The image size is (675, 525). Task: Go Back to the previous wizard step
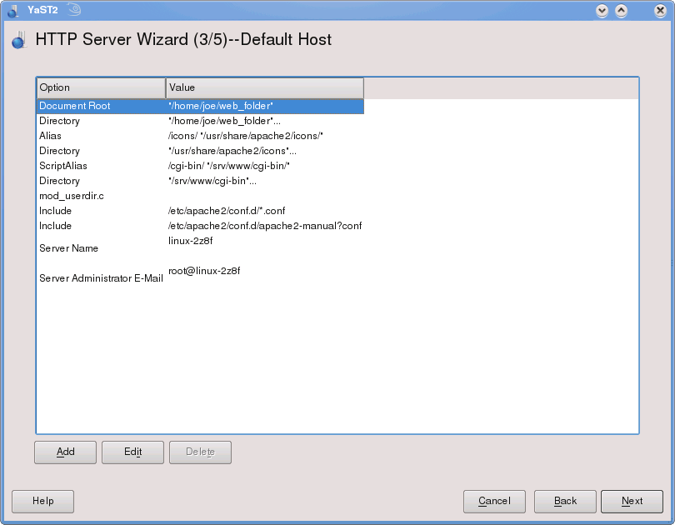[x=565, y=502]
